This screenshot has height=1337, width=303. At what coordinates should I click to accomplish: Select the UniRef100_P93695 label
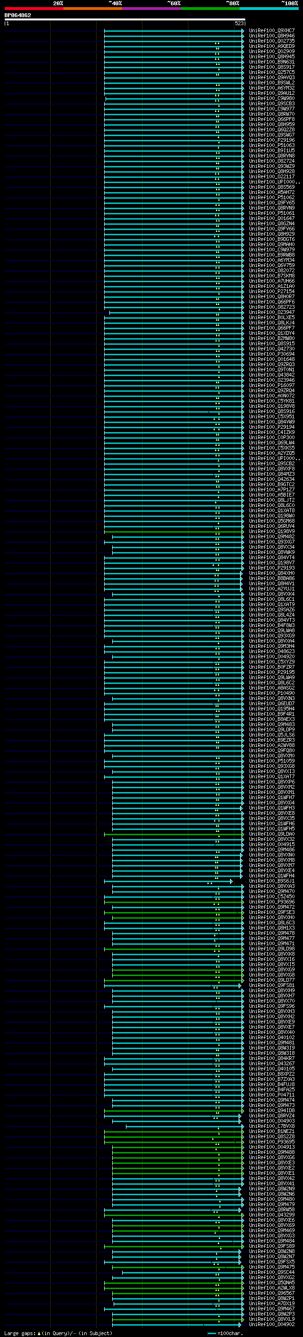pyautogui.click(x=271, y=1142)
